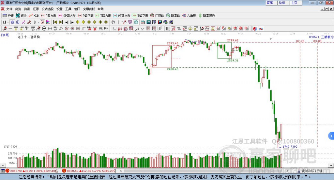Open the 板块 sector view
The width and height of the screenshot is (334, 180).
pos(21,16)
